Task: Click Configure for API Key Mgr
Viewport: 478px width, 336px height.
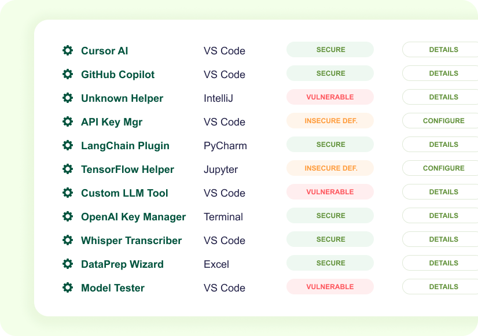Action: pyautogui.click(x=443, y=121)
